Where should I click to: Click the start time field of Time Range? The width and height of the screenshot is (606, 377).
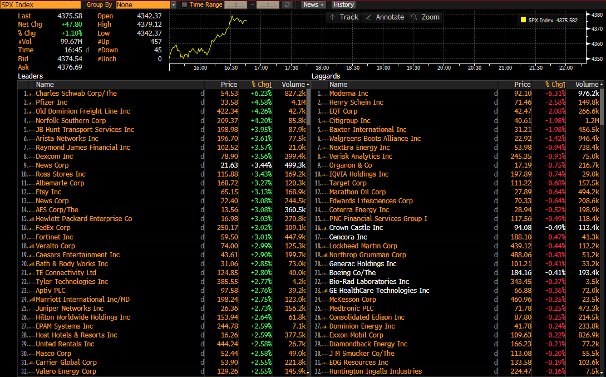click(x=236, y=4)
